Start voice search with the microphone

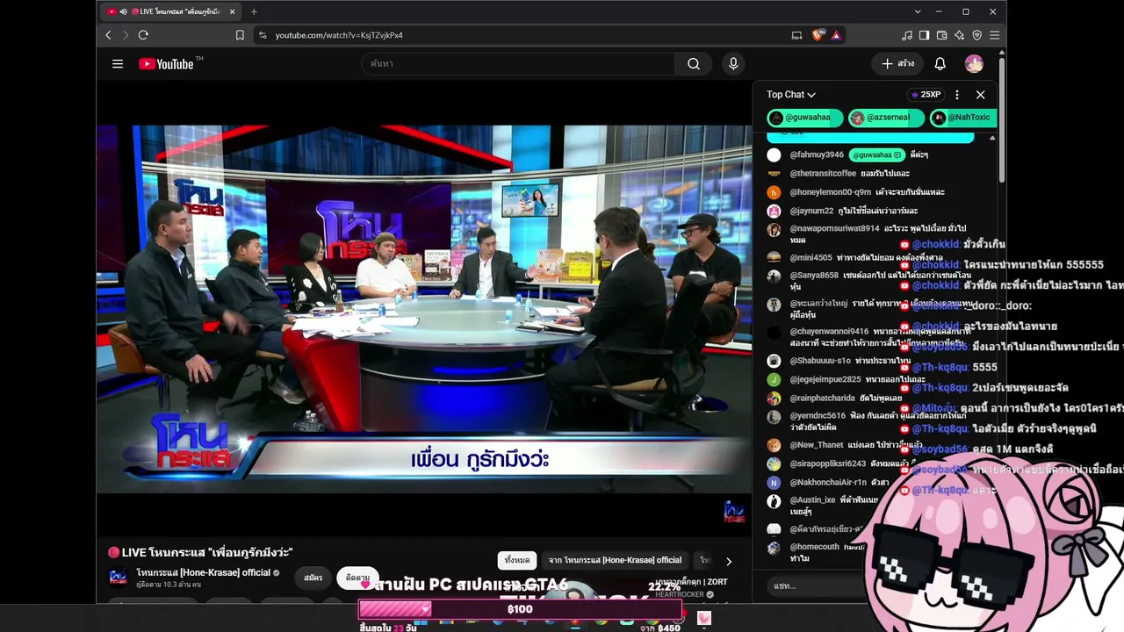pos(733,63)
